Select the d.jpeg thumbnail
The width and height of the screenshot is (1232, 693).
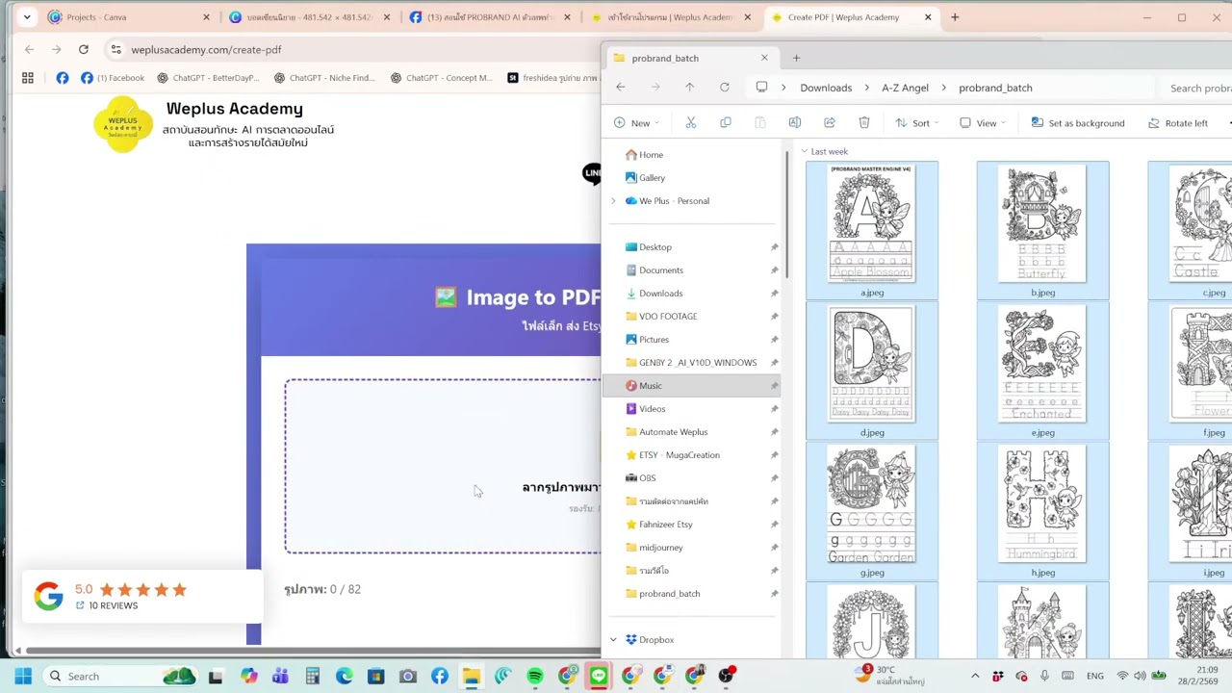click(x=872, y=372)
